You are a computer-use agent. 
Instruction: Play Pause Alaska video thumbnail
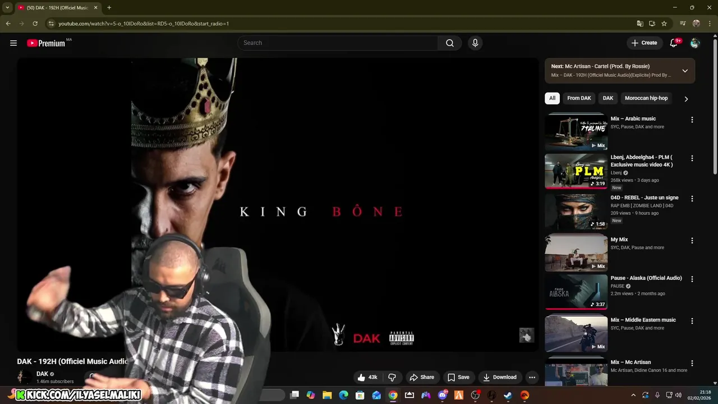pos(576,292)
